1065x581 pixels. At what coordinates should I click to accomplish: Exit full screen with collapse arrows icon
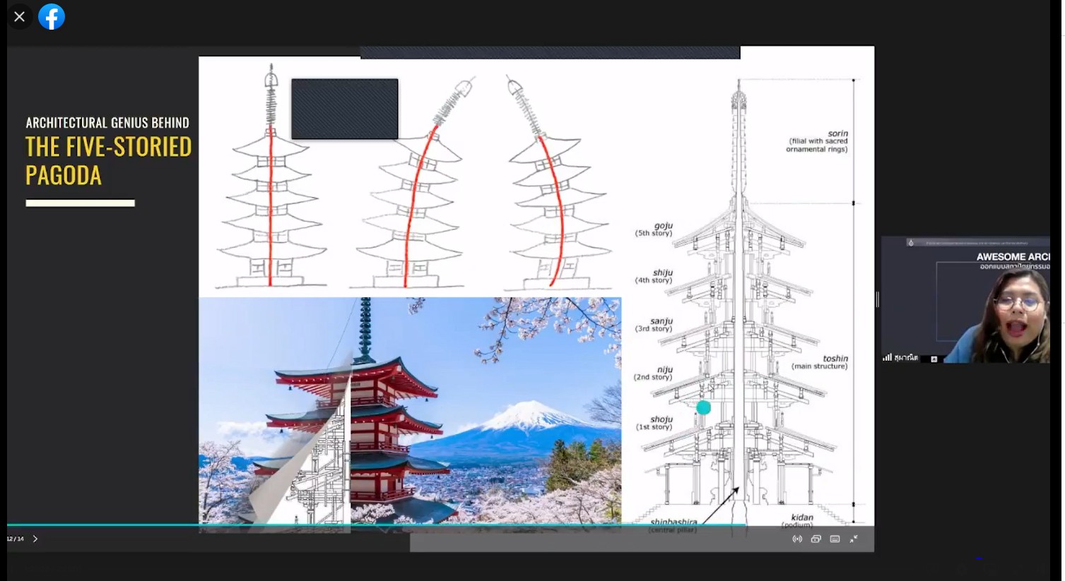(x=854, y=539)
